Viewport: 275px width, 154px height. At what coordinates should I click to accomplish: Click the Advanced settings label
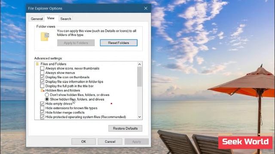[48, 58]
